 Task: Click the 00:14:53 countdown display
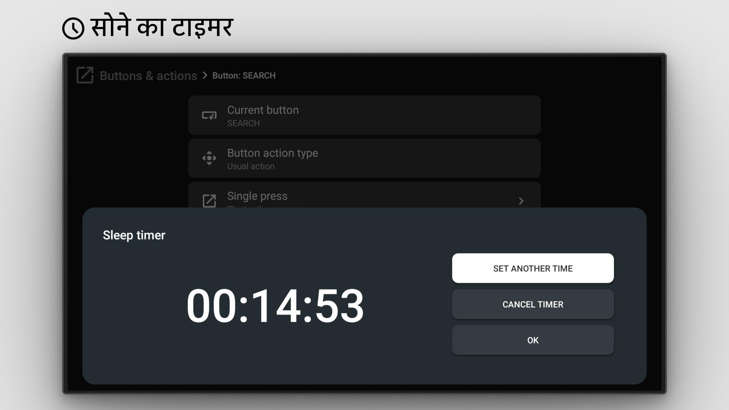[275, 306]
